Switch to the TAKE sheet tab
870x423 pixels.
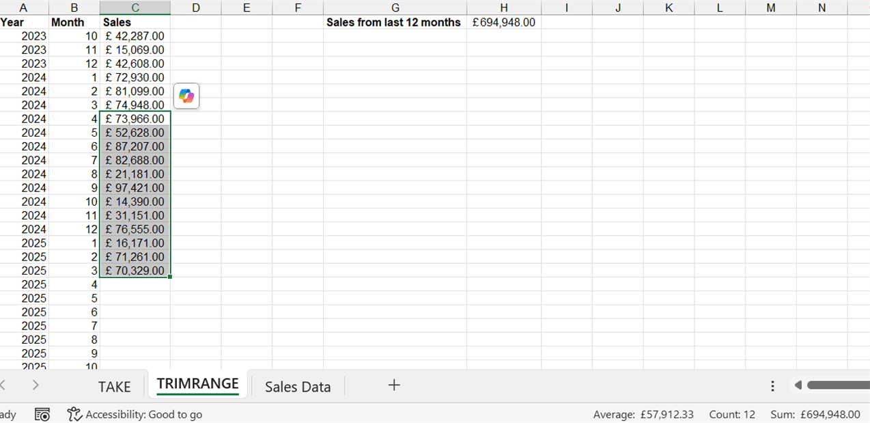(x=114, y=387)
